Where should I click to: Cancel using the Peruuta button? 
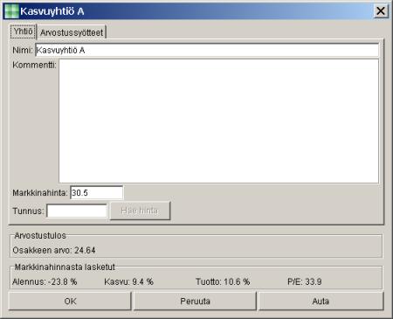[x=195, y=302]
